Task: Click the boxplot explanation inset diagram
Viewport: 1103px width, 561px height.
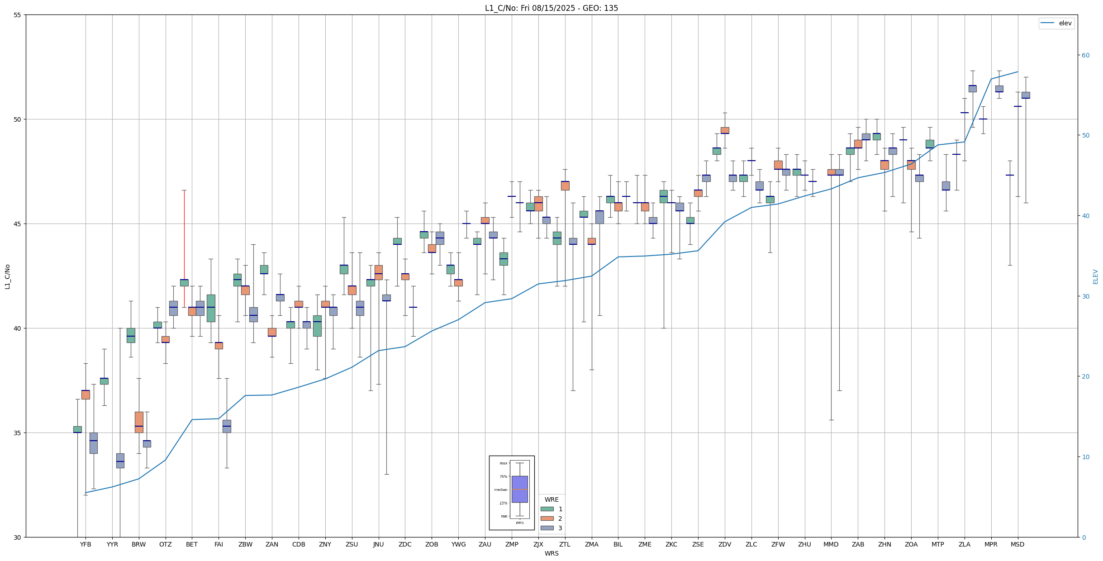Action: tap(511, 493)
